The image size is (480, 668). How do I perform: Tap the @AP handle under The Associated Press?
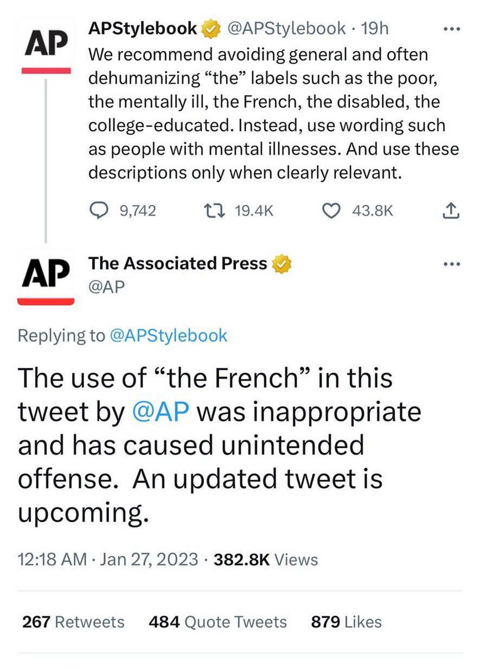coord(106,287)
